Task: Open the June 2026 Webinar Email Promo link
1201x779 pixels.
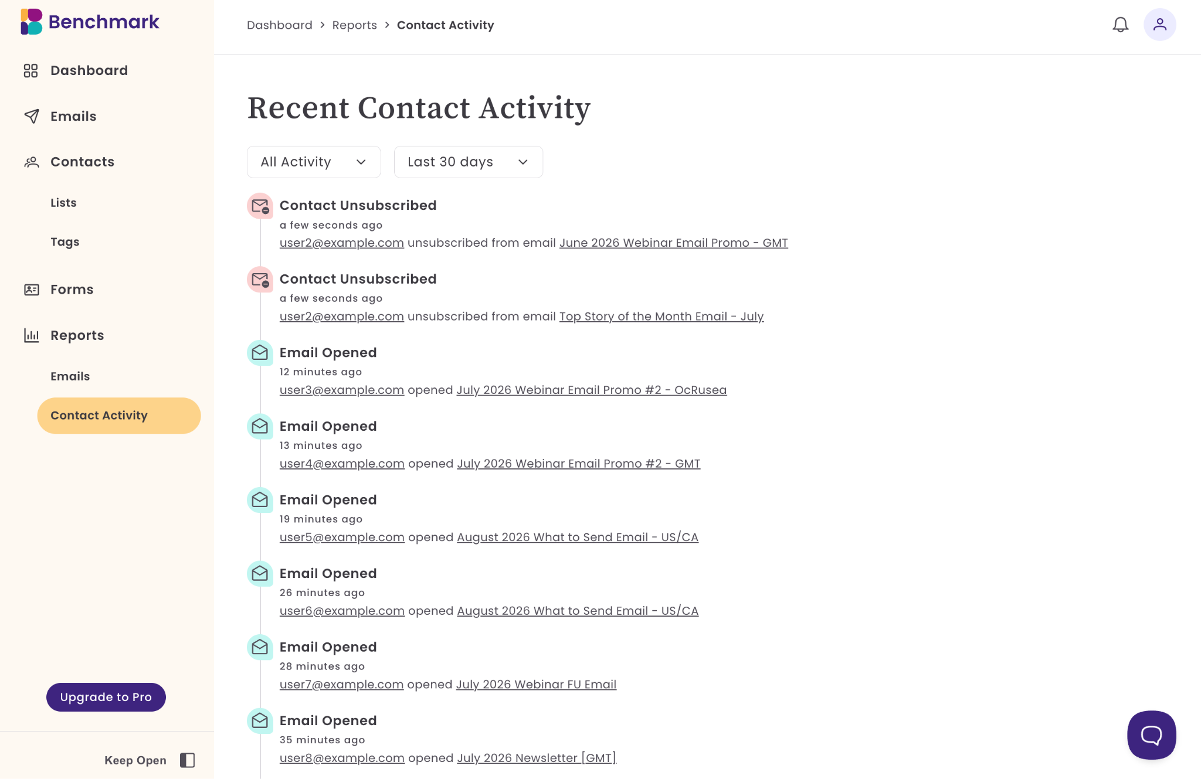Action: (673, 243)
